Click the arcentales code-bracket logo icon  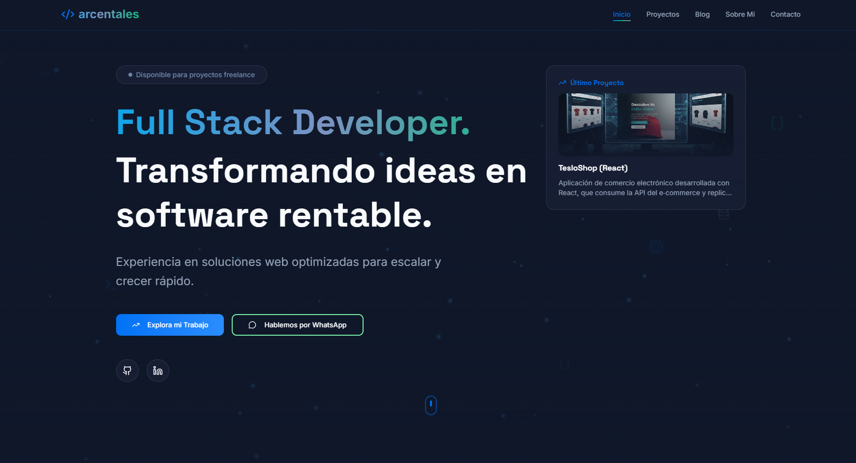[68, 14]
